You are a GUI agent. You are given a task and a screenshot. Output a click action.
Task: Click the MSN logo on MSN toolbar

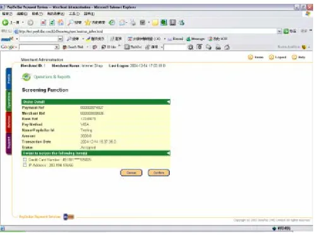click(7, 39)
